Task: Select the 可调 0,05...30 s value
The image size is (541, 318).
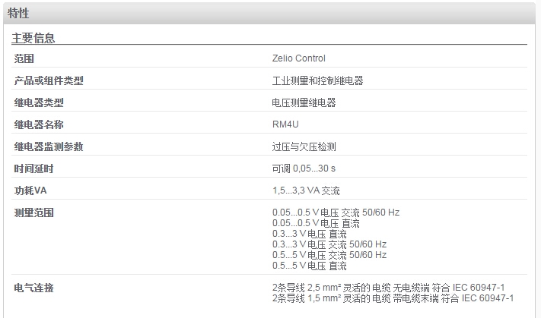Action: pos(304,168)
